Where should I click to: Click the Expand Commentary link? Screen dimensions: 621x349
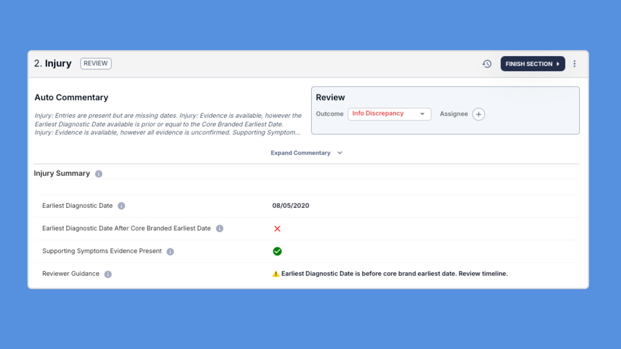click(x=301, y=153)
